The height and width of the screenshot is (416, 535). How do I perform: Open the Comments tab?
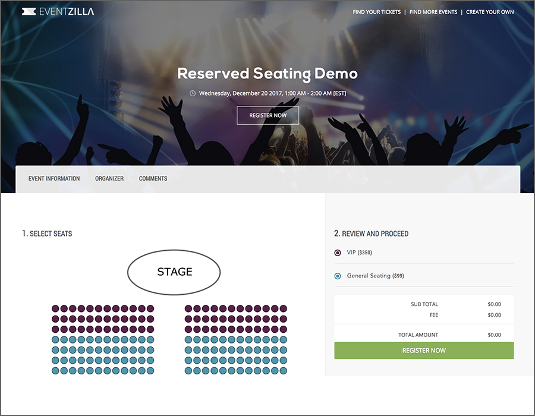153,178
